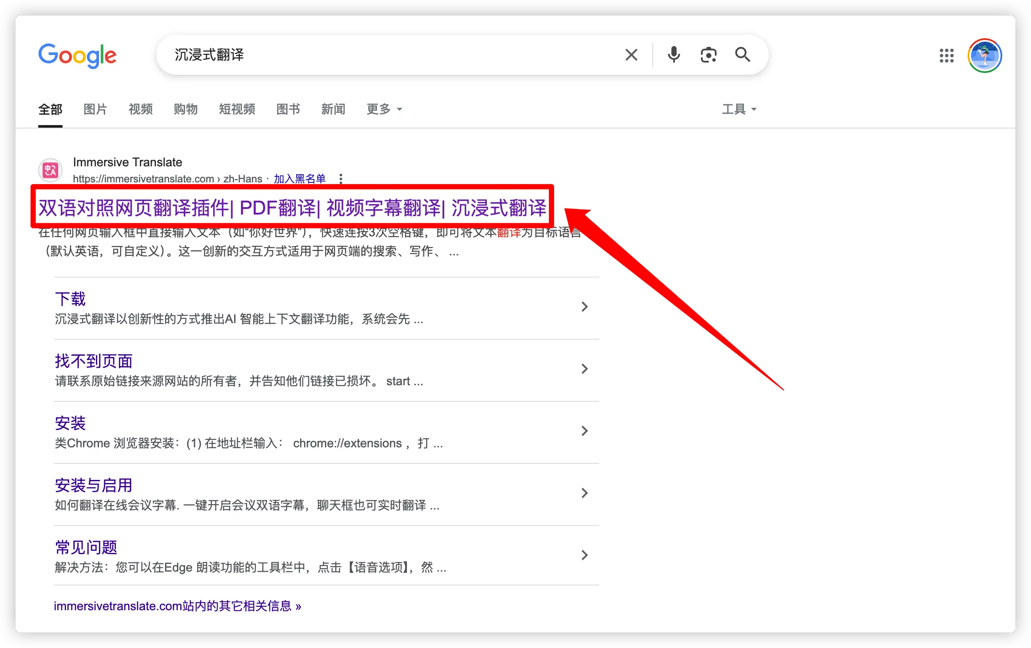Viewport: 1031px width, 648px height.
Task: Open the Google account profile avatar
Action: [x=984, y=56]
